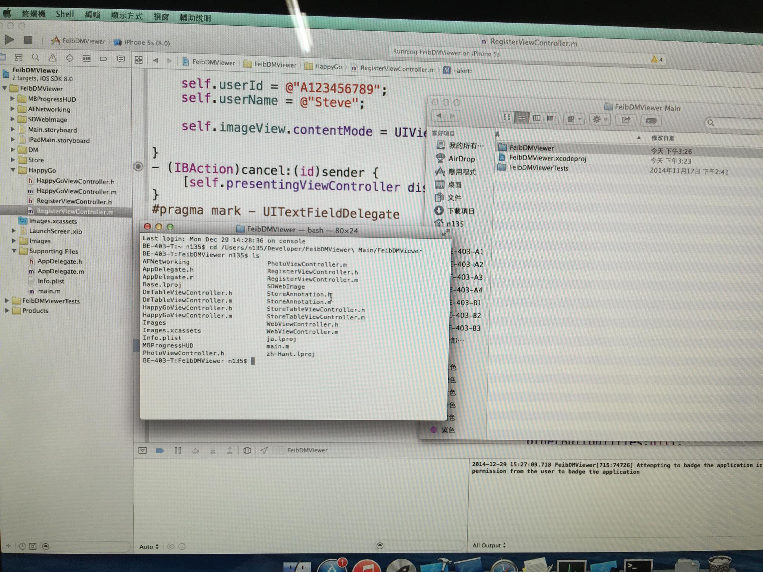Viewport: 763px width, 572px height.
Task: Open the debug navigator icon
Action: click(86, 58)
